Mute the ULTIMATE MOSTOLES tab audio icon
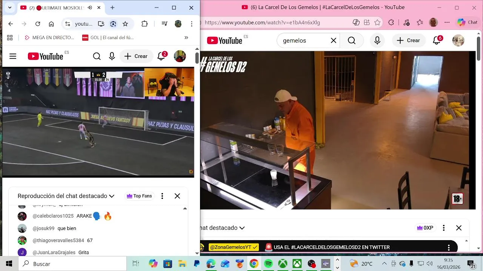This screenshot has width=483, height=271. [x=90, y=8]
